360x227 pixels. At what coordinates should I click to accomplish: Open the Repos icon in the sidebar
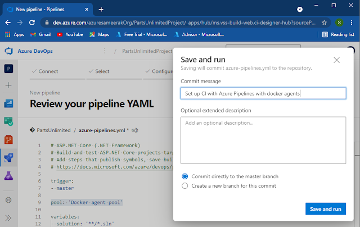(8, 139)
